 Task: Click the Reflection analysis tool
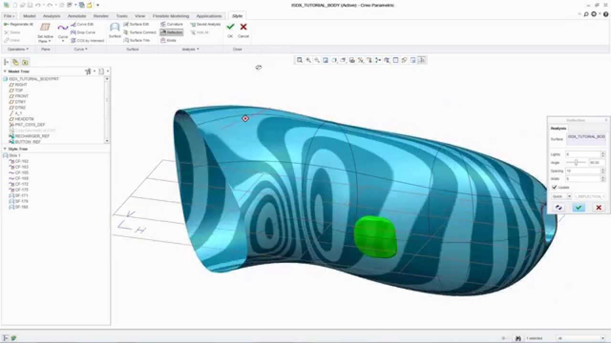[x=171, y=32]
